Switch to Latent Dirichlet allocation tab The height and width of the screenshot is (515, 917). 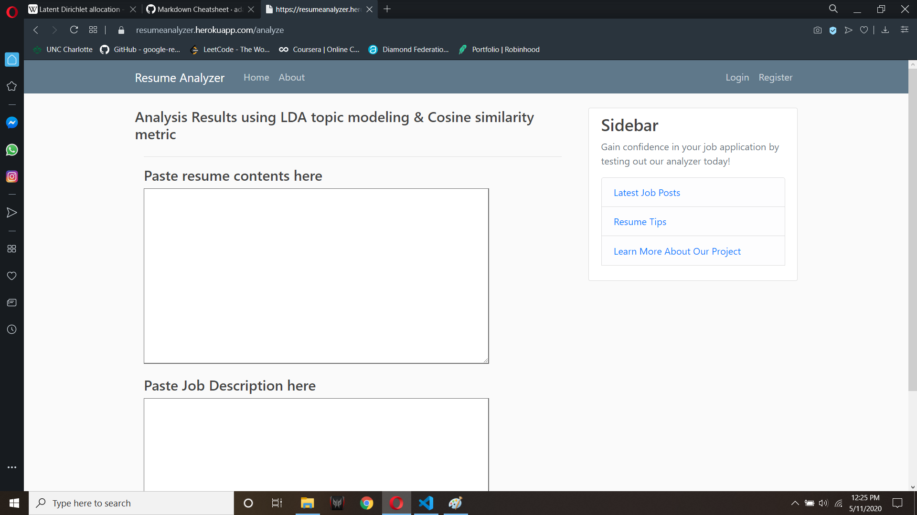tap(79, 9)
